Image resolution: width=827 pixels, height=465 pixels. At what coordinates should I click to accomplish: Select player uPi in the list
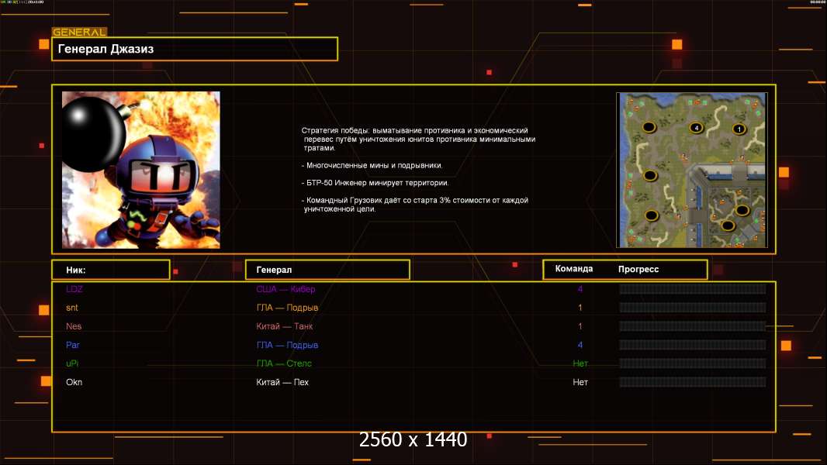72,363
